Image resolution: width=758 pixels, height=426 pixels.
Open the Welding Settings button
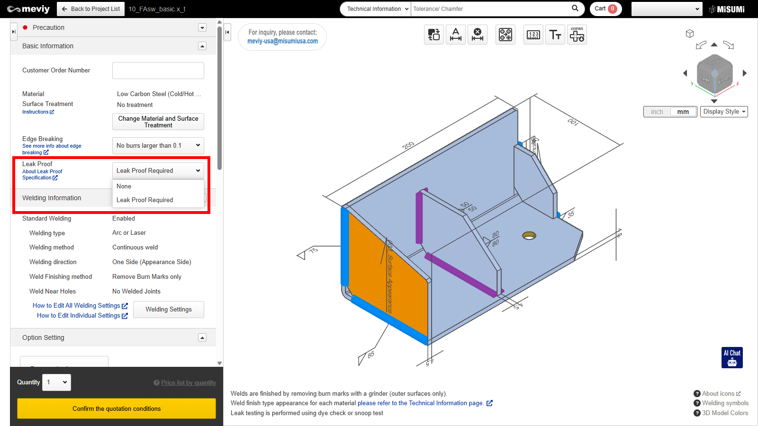(x=169, y=310)
